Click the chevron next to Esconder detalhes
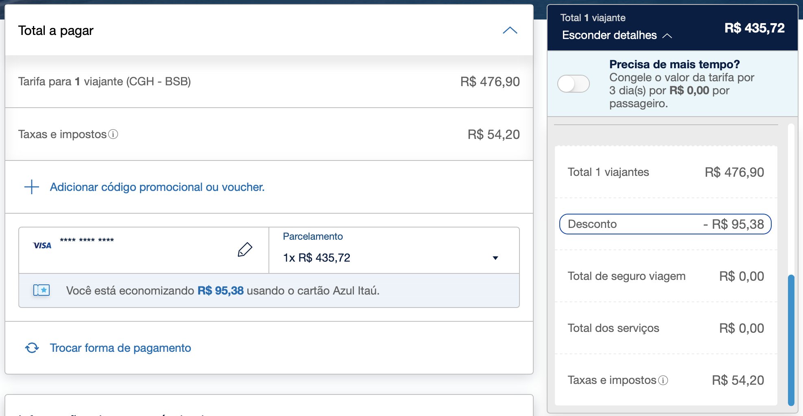The width and height of the screenshot is (803, 416). [667, 36]
